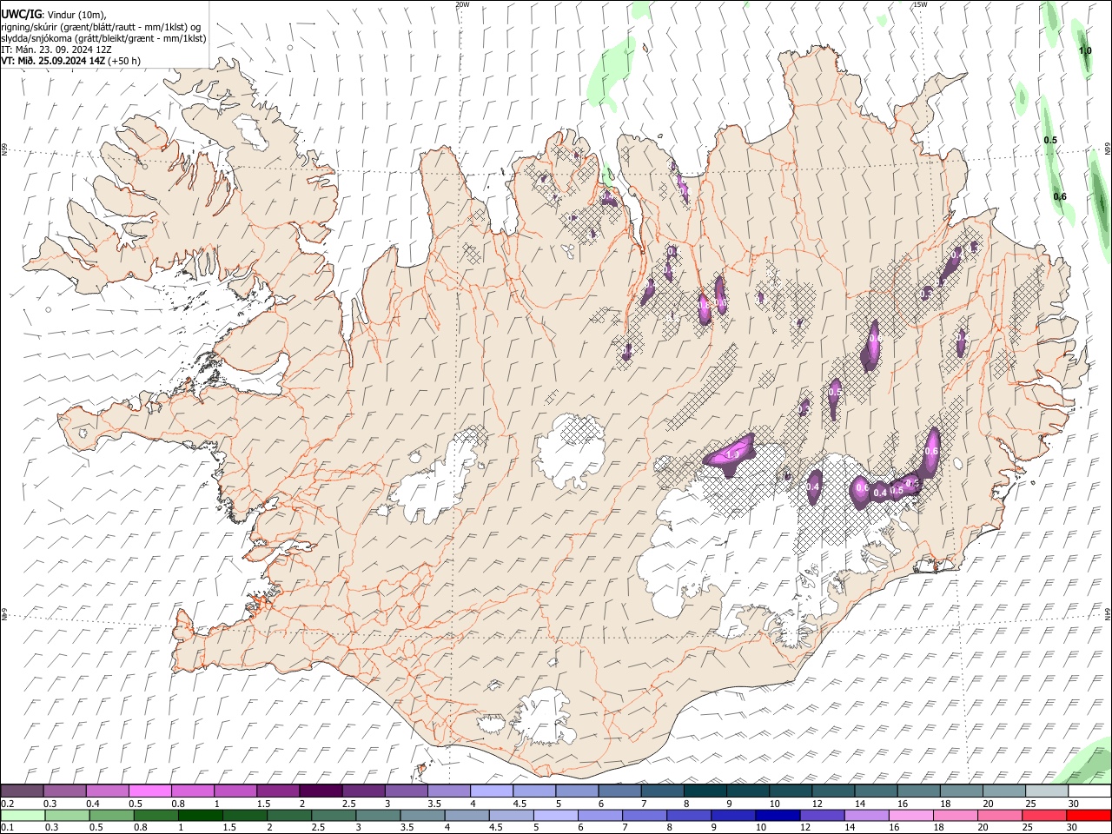Choose the bright pink 0.5 snow scale swatch
Image resolution: width=1112 pixels, height=834 pixels.
(x=151, y=791)
